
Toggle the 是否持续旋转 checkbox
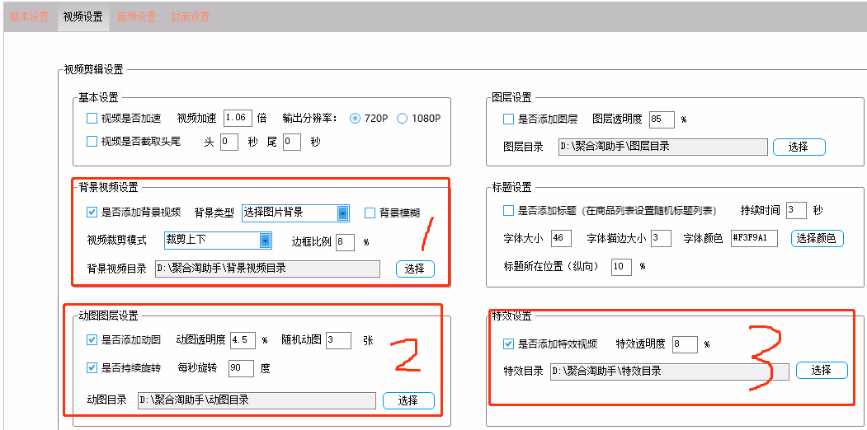[92, 368]
